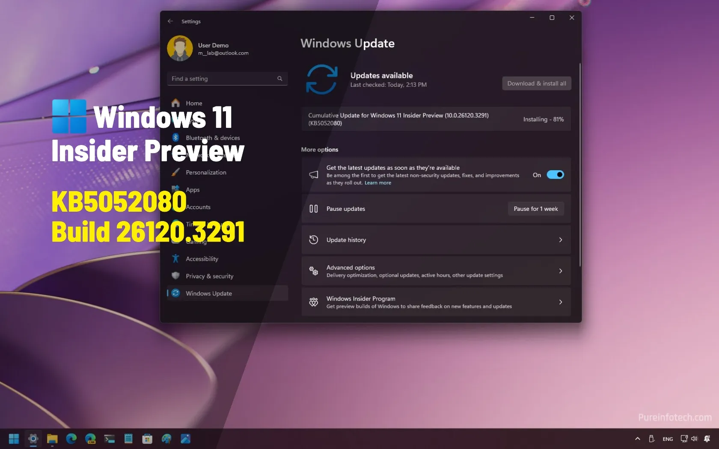Click the Updates available heading
The height and width of the screenshot is (449, 719).
click(382, 75)
